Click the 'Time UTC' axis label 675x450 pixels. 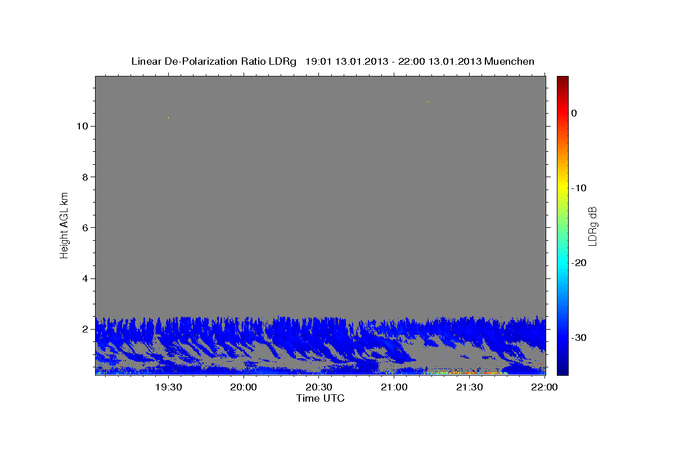click(x=320, y=398)
